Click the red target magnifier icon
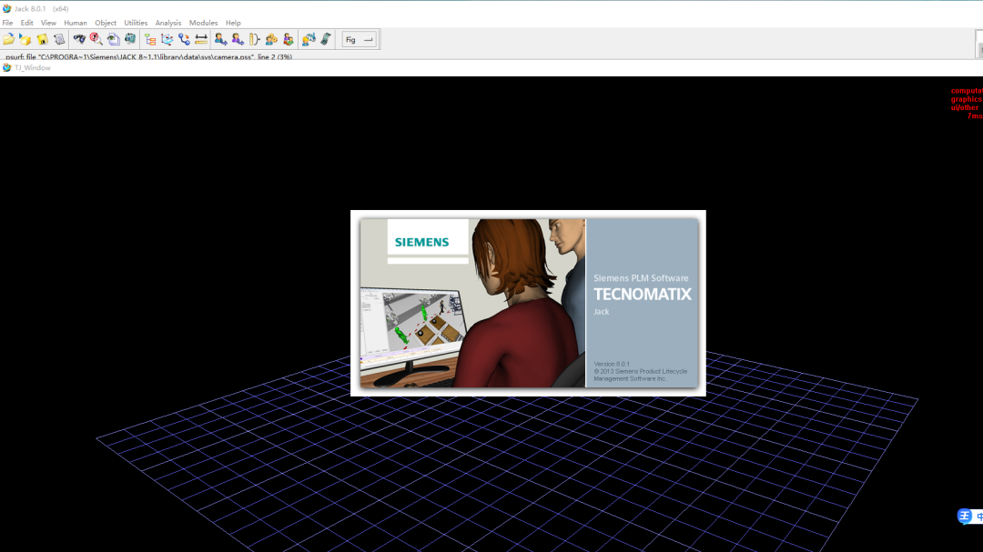This screenshot has width=983, height=552. point(96,39)
